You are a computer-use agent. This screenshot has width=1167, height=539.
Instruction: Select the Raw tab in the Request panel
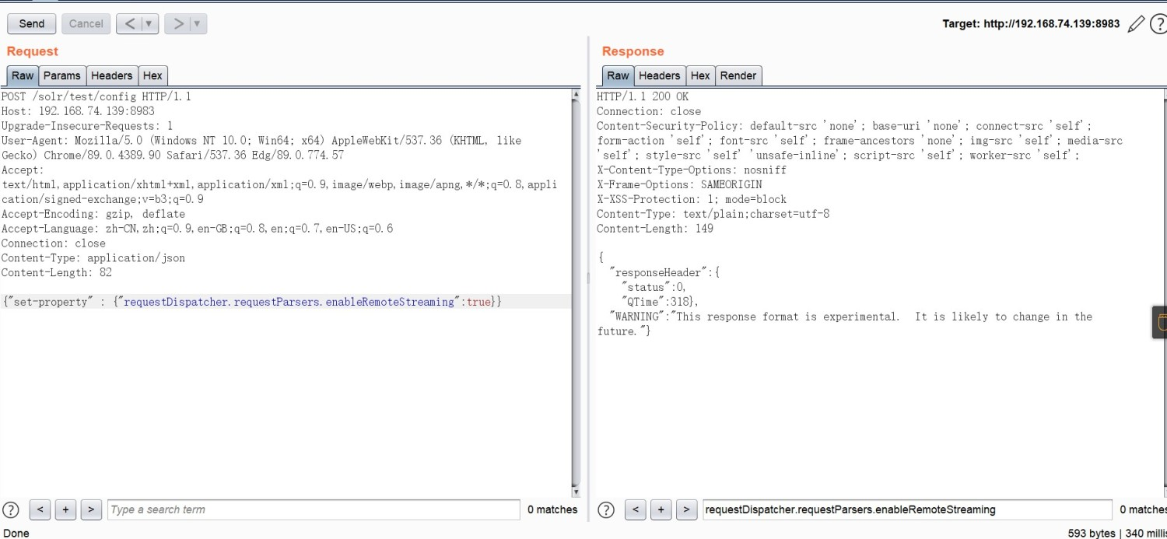(23, 75)
